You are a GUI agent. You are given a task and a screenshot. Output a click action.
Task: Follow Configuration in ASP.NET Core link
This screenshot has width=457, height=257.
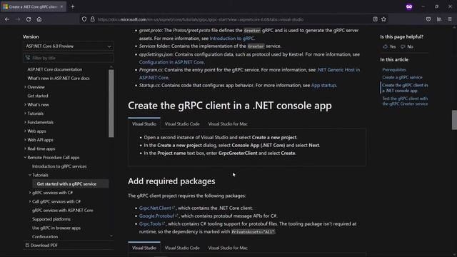coord(171,62)
